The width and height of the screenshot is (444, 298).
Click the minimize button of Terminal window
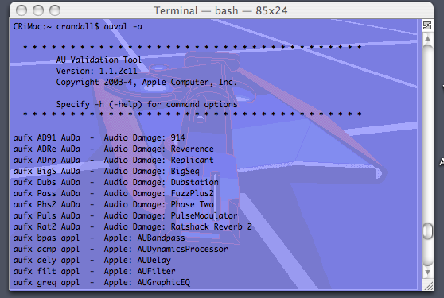38,10
